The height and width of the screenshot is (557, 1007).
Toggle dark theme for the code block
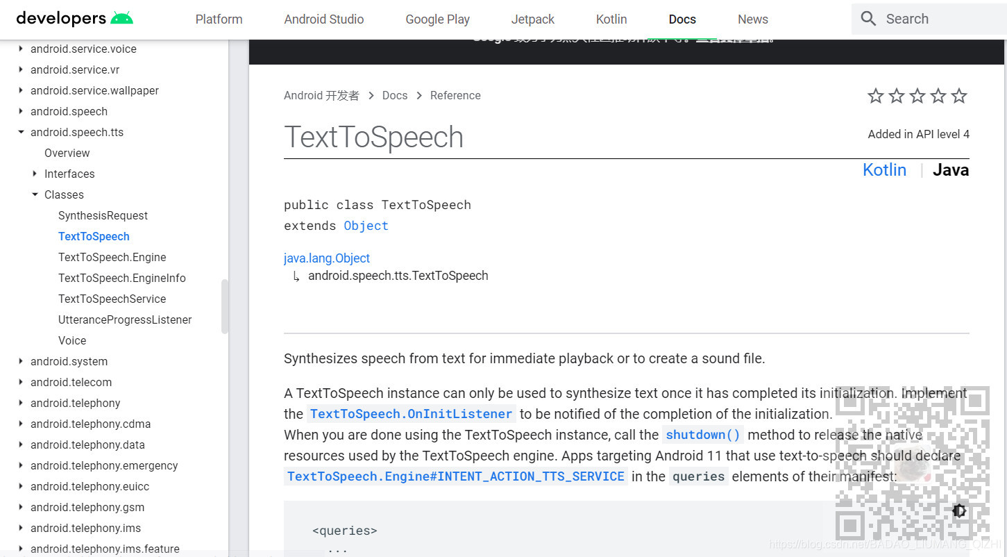click(x=959, y=511)
